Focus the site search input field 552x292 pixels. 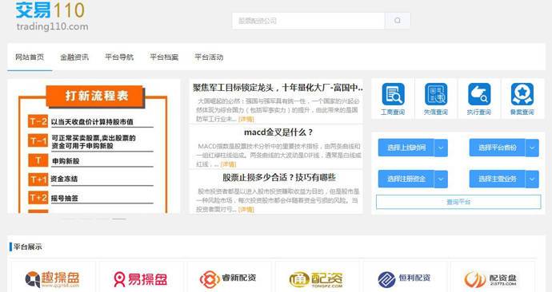(x=308, y=21)
